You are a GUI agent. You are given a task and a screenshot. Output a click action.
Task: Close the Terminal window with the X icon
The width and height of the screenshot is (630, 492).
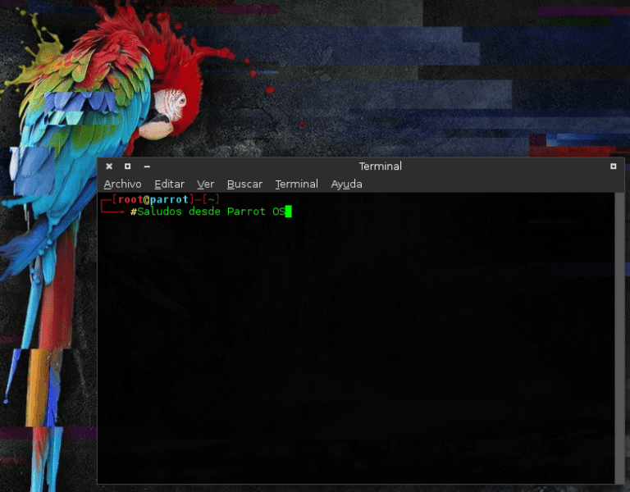(x=109, y=166)
